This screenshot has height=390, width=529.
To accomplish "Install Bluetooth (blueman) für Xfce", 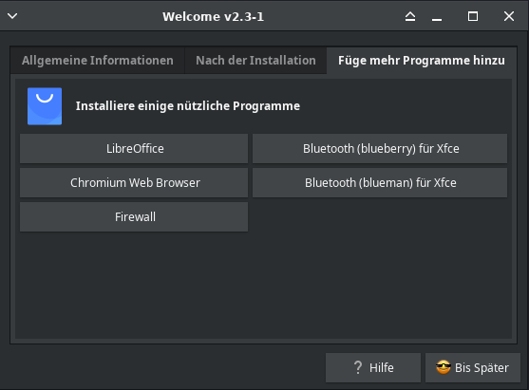I will [380, 183].
